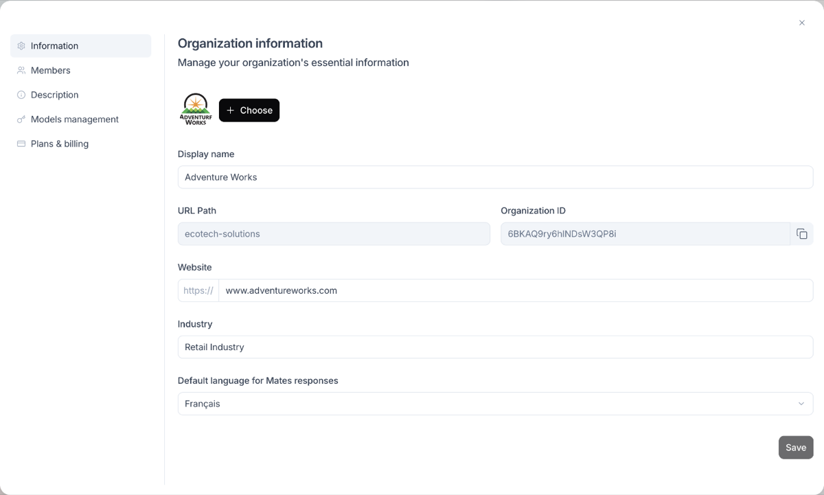Switch to Models management
This screenshot has width=824, height=495.
(x=81, y=119)
